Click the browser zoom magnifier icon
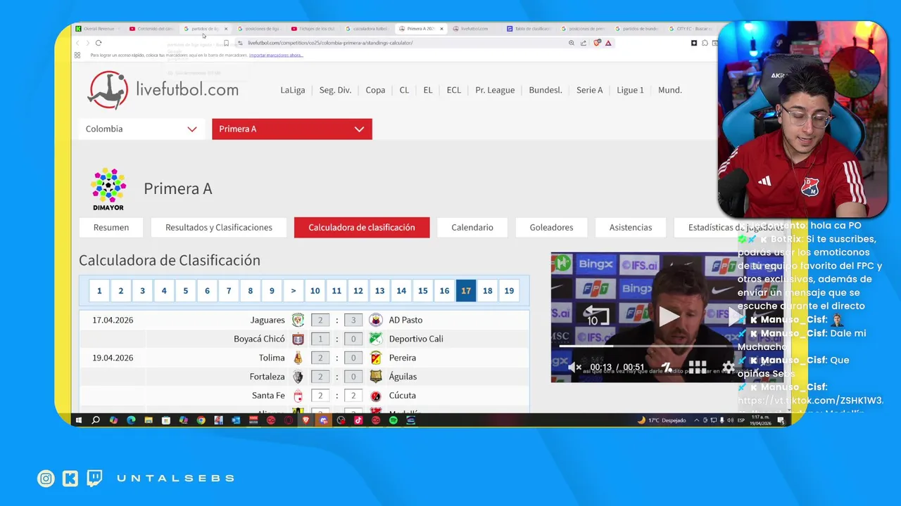 pyautogui.click(x=572, y=43)
